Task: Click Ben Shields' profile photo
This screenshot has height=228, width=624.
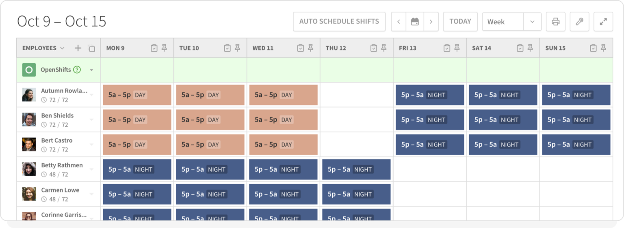Action: (x=29, y=120)
